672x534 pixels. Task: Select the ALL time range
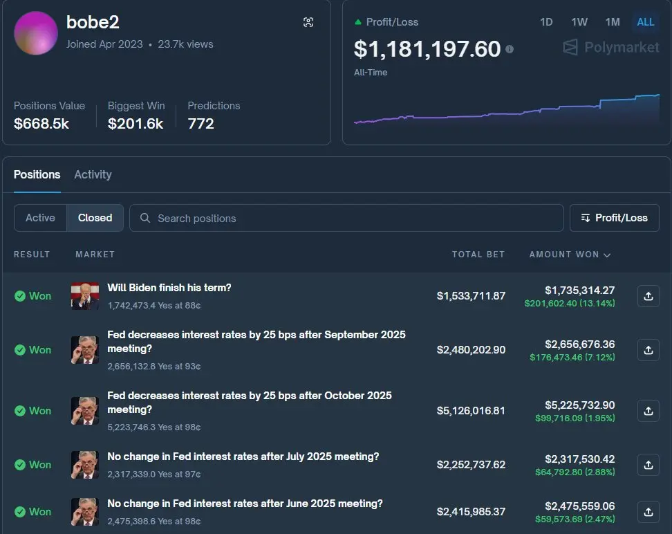646,22
